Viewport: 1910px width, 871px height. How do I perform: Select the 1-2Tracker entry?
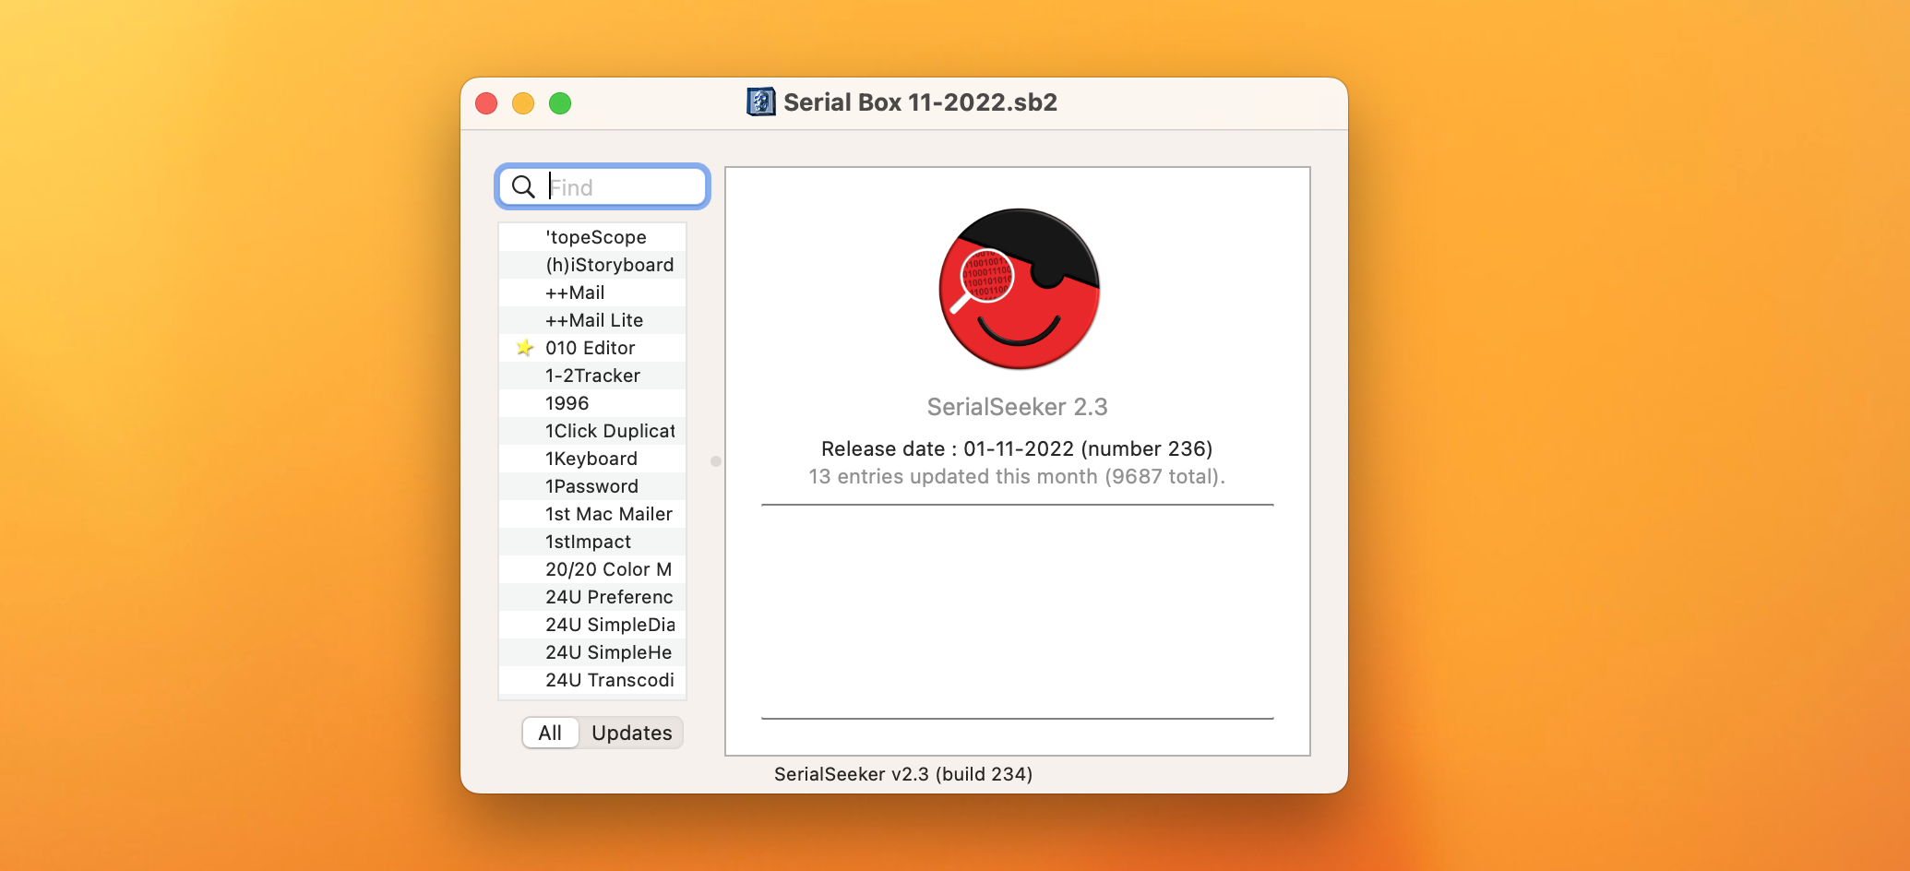tap(592, 376)
